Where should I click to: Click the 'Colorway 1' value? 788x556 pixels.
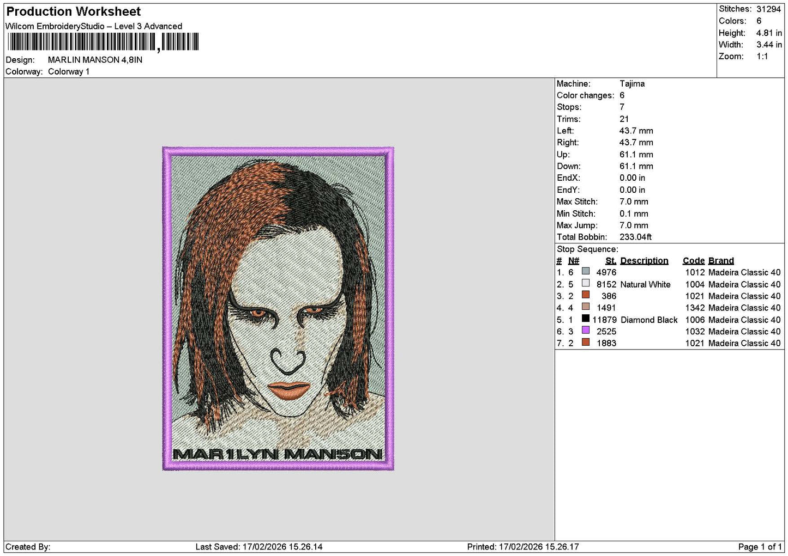pyautogui.click(x=69, y=72)
